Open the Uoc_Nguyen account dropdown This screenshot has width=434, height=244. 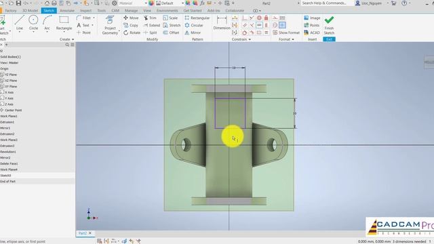[x=372, y=3]
